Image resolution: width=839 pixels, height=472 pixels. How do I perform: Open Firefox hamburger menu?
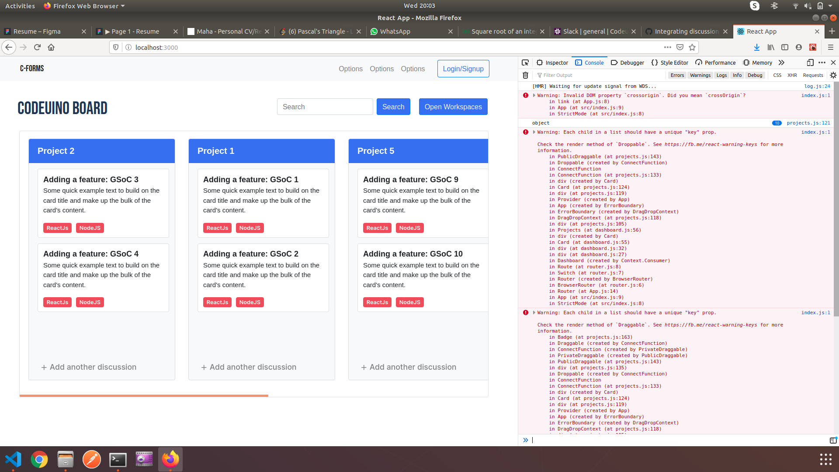coord(830,47)
